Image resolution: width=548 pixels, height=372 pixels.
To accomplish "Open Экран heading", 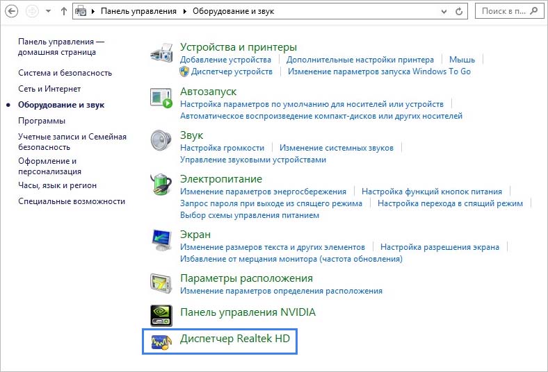I will [195, 235].
